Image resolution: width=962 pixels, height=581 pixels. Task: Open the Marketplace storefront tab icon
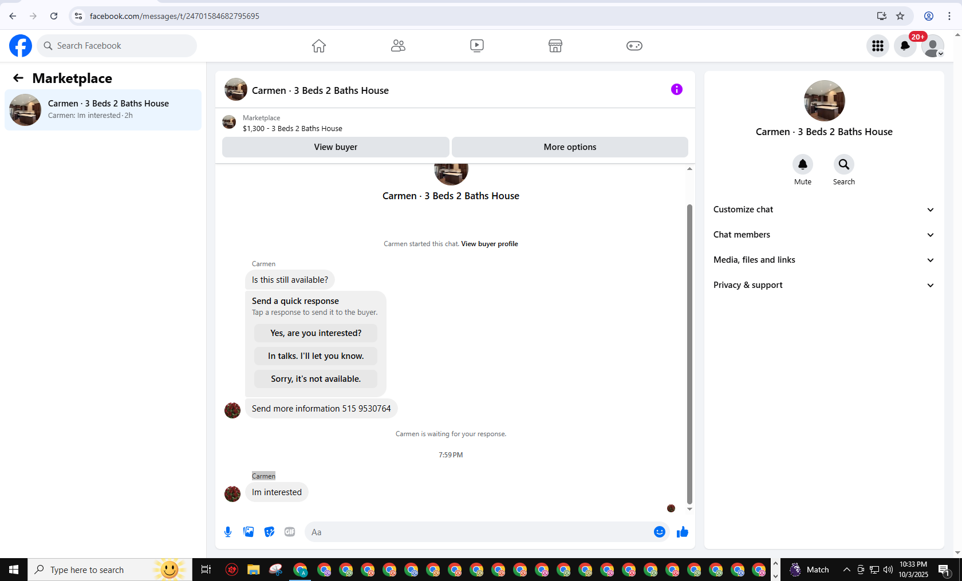pyautogui.click(x=555, y=46)
